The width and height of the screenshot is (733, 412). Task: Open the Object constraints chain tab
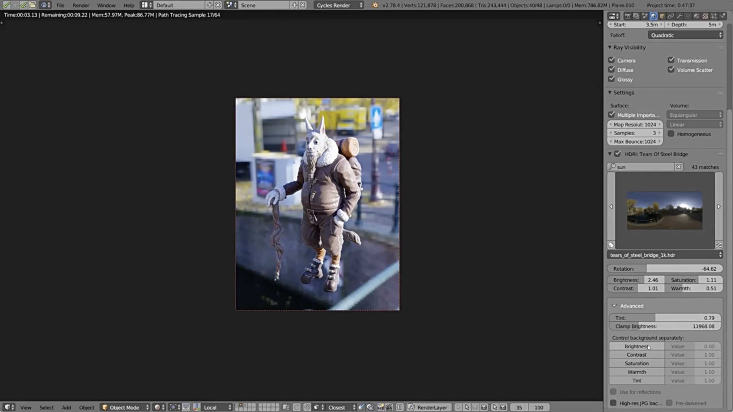click(671, 16)
